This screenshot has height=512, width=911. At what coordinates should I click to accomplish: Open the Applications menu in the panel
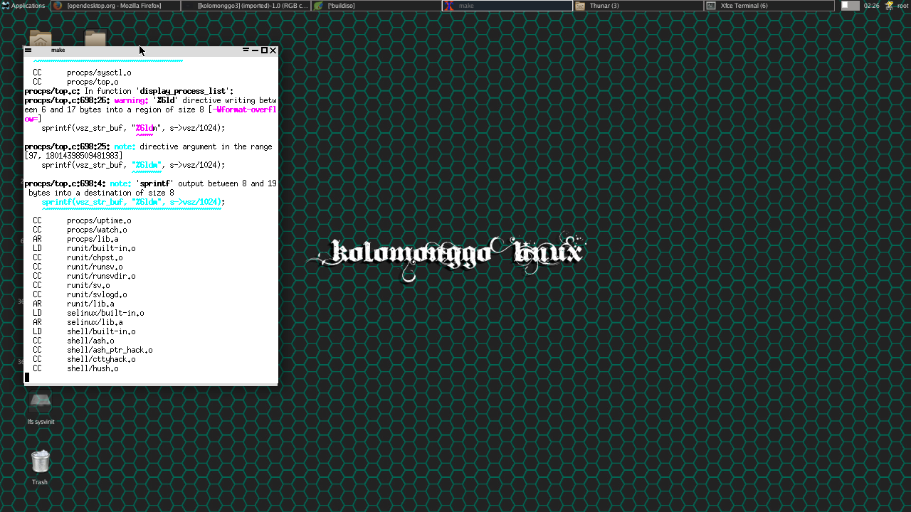pyautogui.click(x=24, y=6)
